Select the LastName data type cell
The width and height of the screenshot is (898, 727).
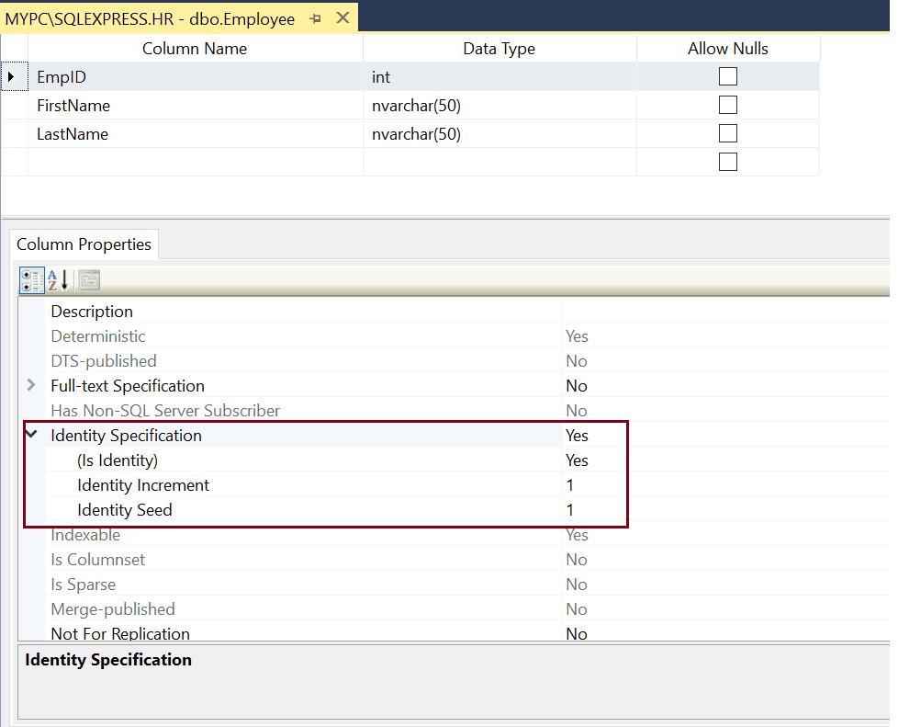tap(499, 134)
